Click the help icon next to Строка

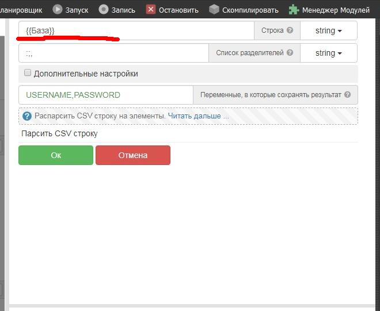coord(290,30)
